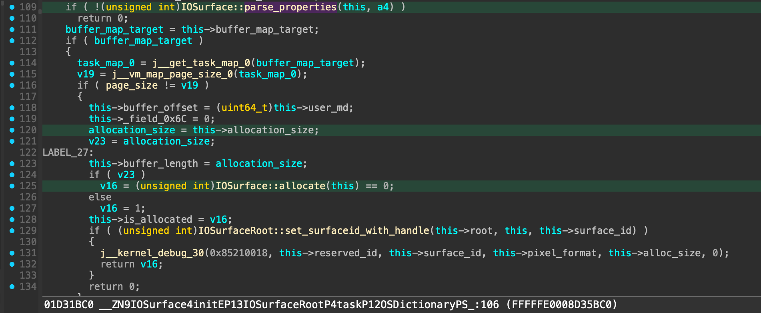Click allocation_size local variable on line 120
Screen dimensions: 761x313
(x=132, y=130)
